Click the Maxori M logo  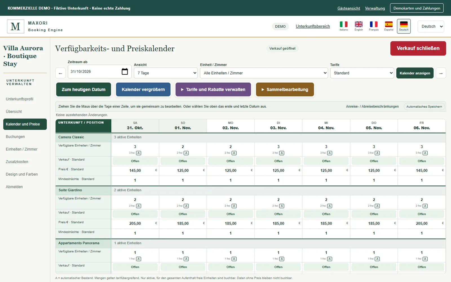(x=16, y=27)
